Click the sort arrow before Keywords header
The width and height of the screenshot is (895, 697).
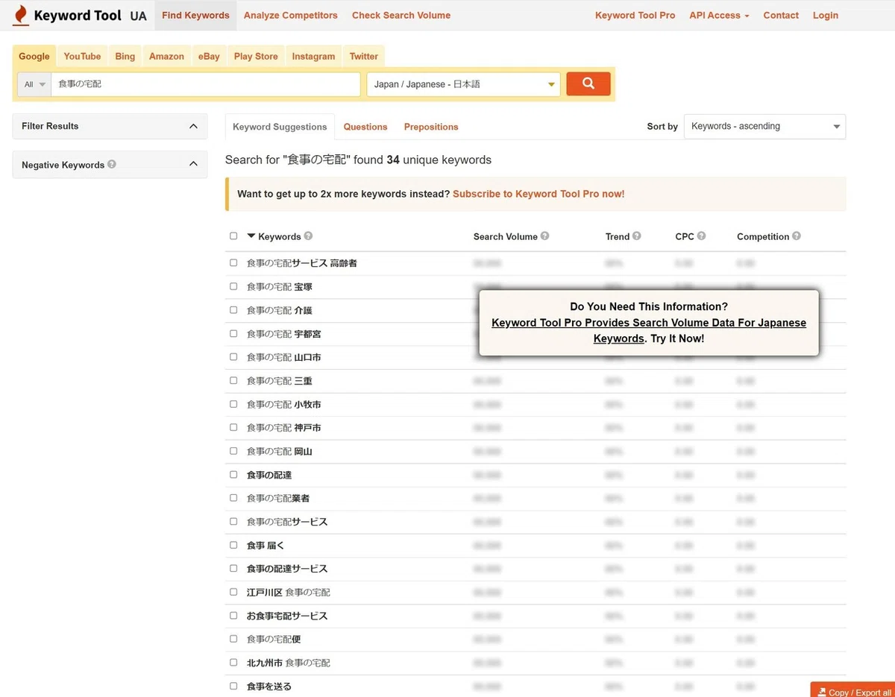pos(251,236)
